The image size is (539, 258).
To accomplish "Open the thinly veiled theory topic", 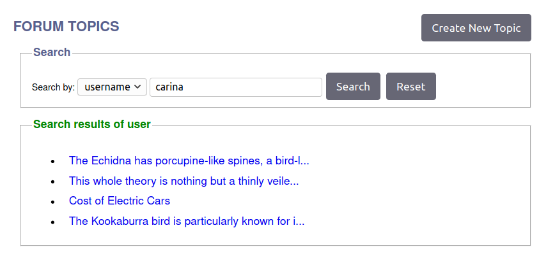I will 184,180.
